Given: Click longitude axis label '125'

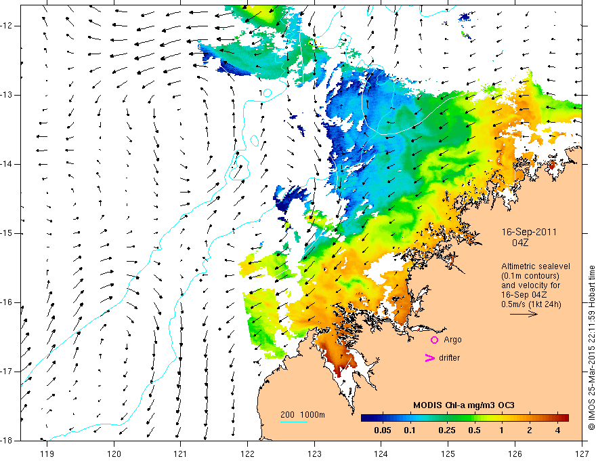Looking at the screenshot, I should 448,454.
